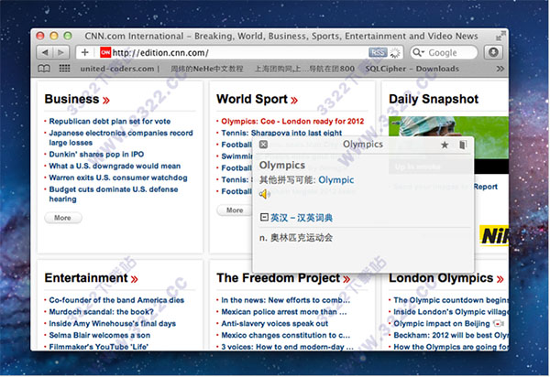The height and width of the screenshot is (377, 550).
Task: Open 'Tennis: Sharapova into last eight'
Action: tap(281, 133)
